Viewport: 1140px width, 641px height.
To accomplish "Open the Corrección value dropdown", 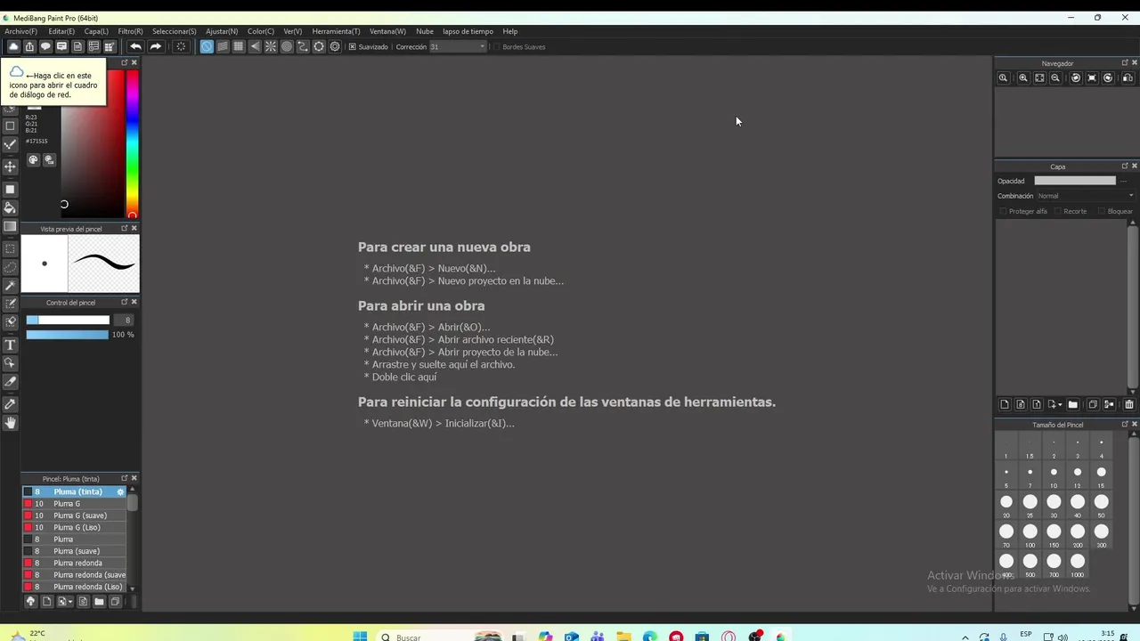I will click(458, 46).
